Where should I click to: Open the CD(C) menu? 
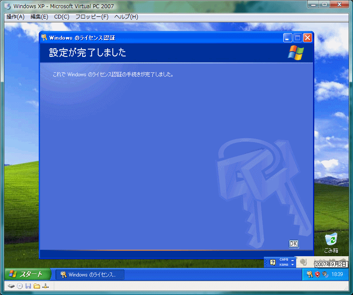coord(62,17)
